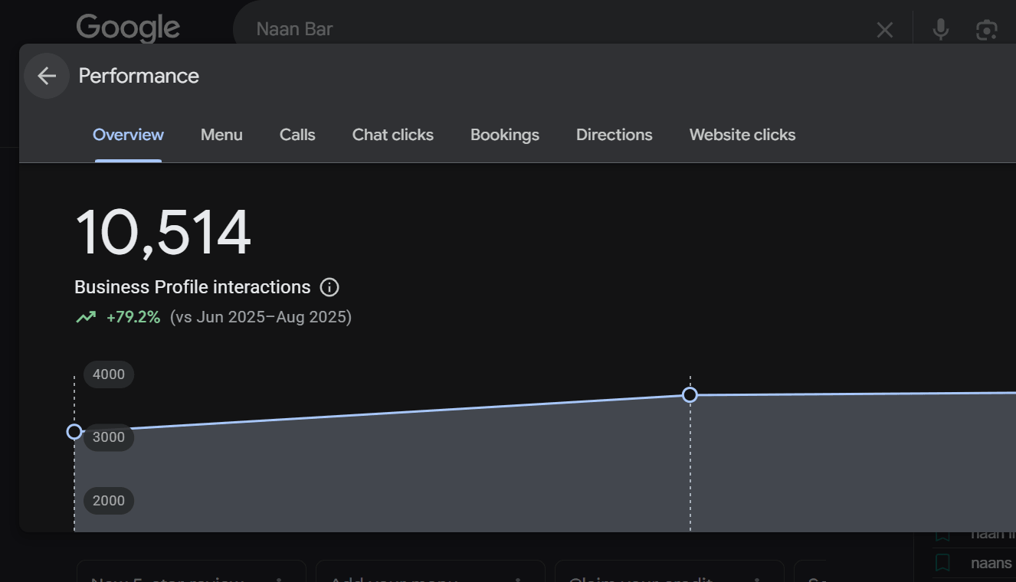
Task: Open Business Profile interactions info icon
Action: [x=329, y=287]
